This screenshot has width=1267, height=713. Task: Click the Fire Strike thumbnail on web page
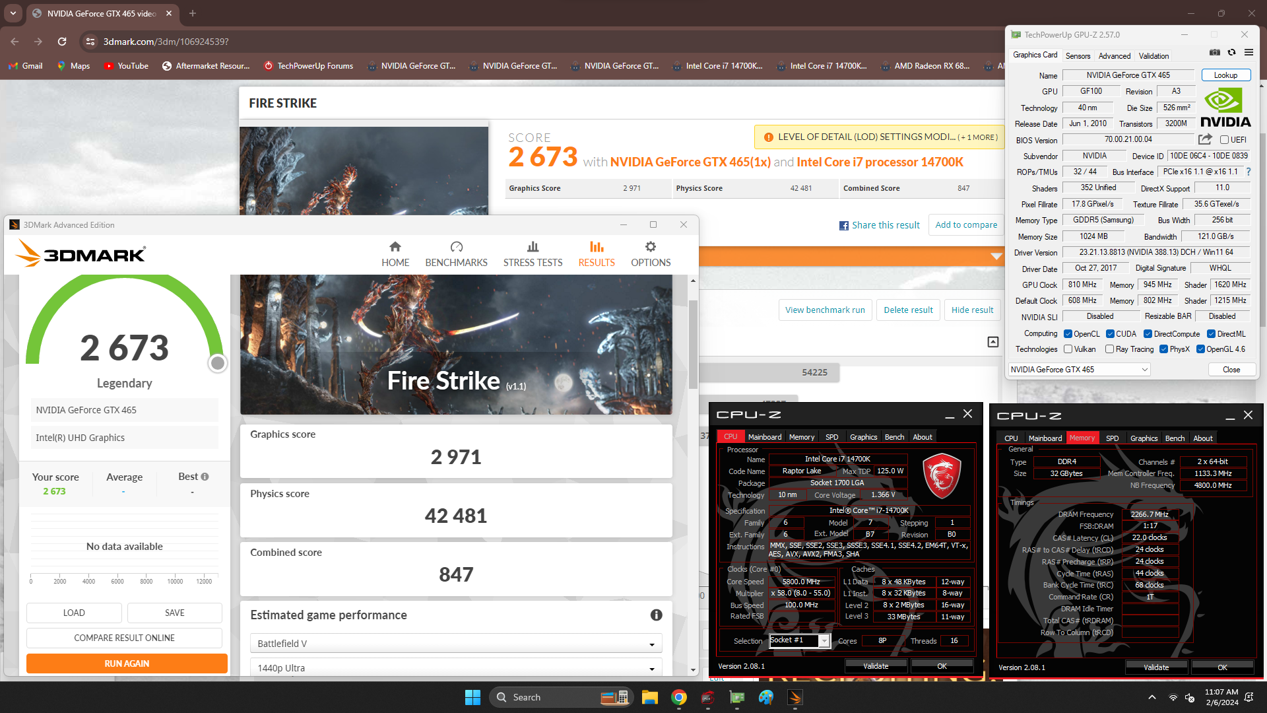pyautogui.click(x=364, y=171)
